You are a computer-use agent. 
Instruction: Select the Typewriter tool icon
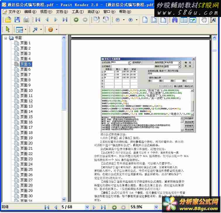pos(20,30)
